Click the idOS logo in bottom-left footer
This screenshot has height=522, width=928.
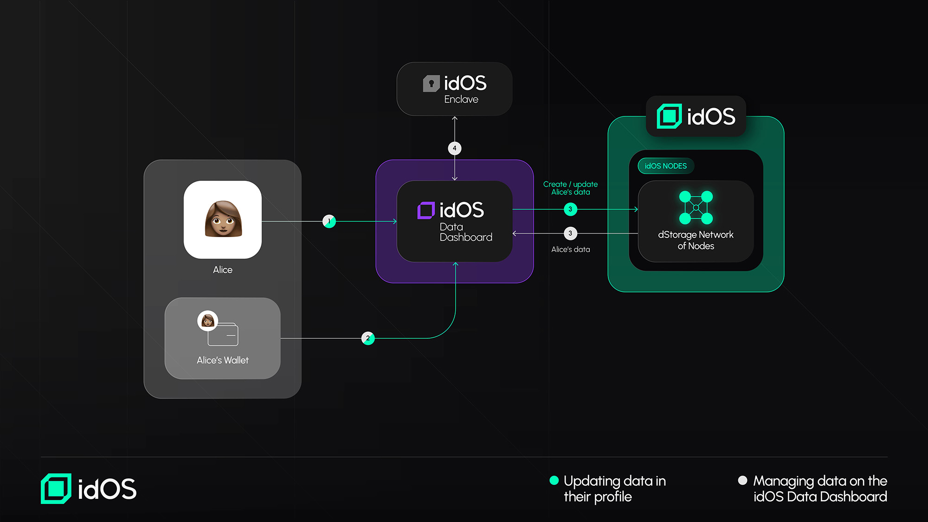click(x=56, y=489)
